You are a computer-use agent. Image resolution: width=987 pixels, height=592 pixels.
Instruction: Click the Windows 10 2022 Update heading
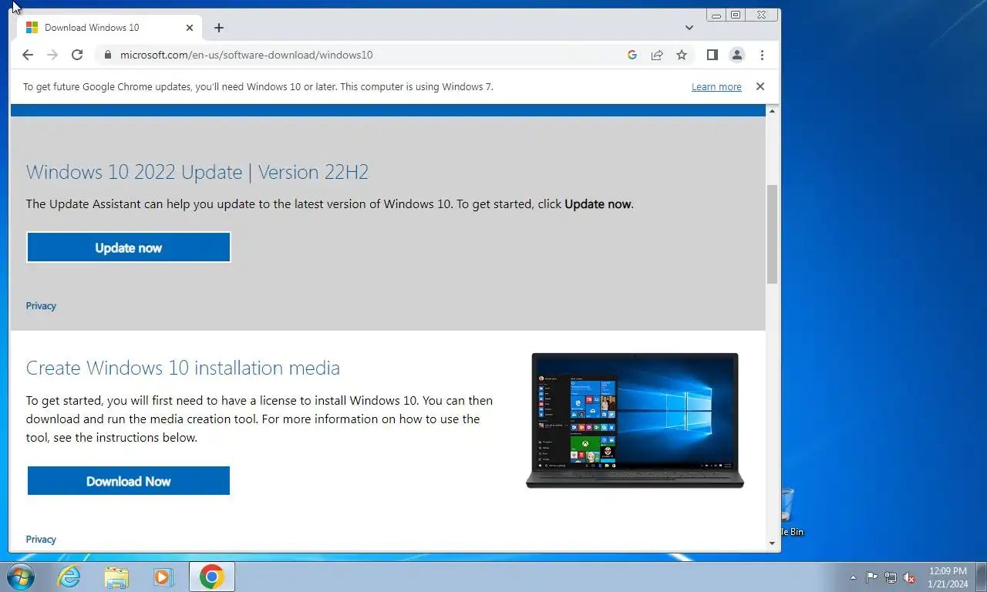197,172
